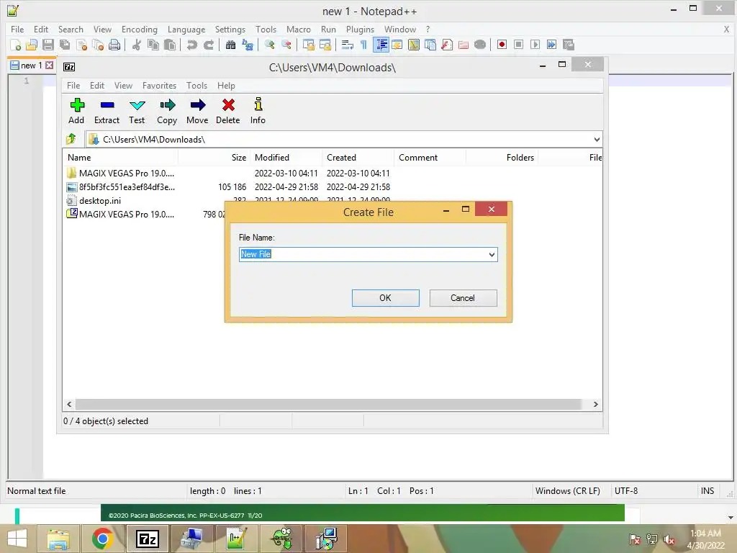Open the Notepad++ Language menu
This screenshot has width=737, height=553.
coord(186,29)
